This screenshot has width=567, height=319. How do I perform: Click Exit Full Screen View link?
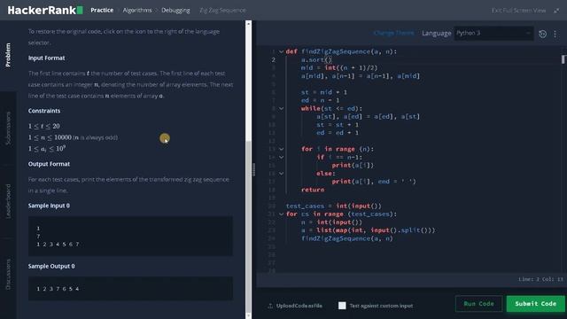coord(518,11)
